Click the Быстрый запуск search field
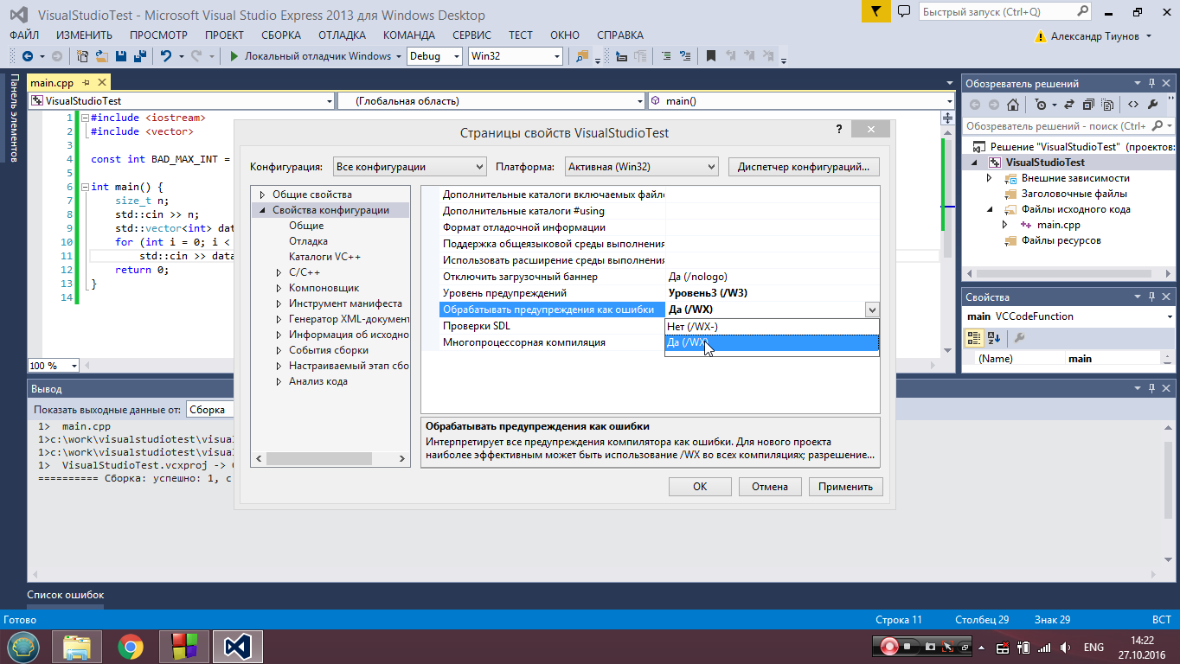This screenshot has width=1180, height=664. pyautogui.click(x=1005, y=12)
